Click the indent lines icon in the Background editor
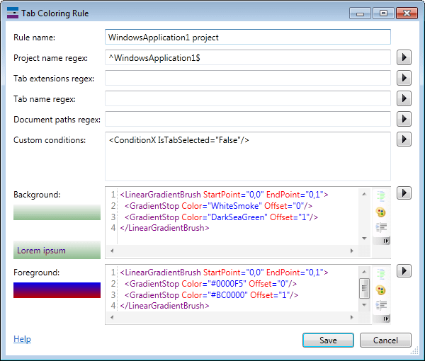 click(381, 227)
